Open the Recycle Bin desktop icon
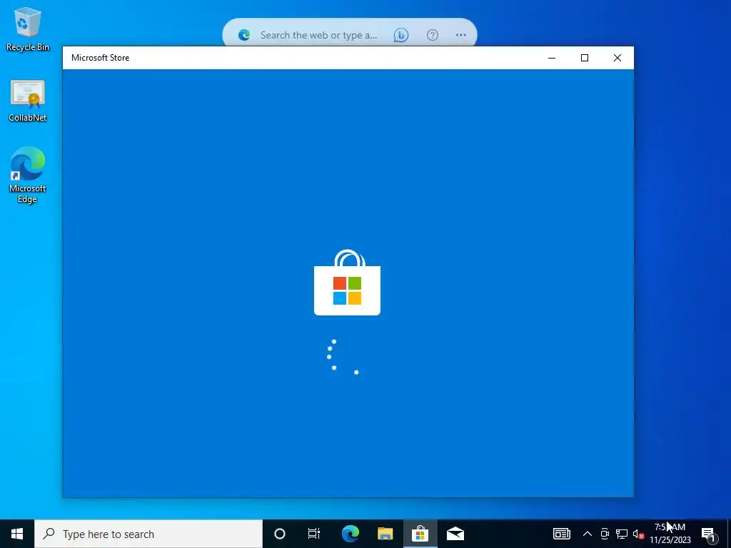This screenshot has height=548, width=731. click(28, 29)
